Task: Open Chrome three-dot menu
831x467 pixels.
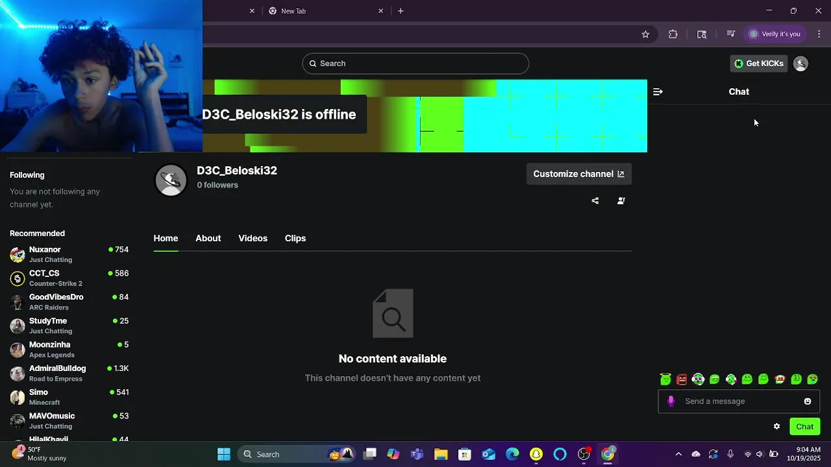Action: pos(819,34)
